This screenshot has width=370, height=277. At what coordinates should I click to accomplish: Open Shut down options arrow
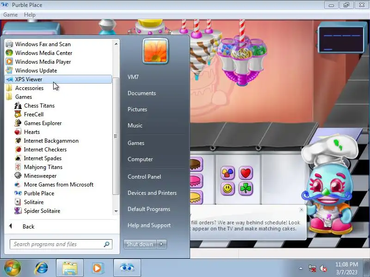(161, 244)
